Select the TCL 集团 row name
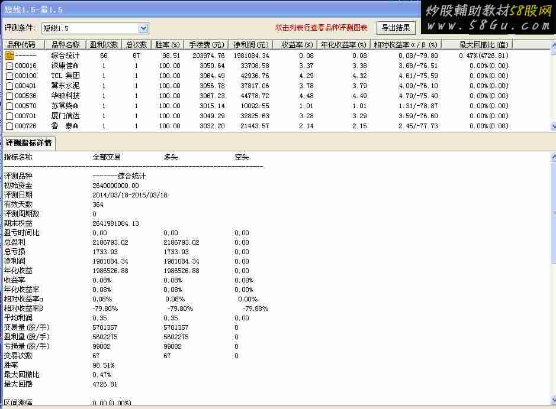 click(65, 76)
